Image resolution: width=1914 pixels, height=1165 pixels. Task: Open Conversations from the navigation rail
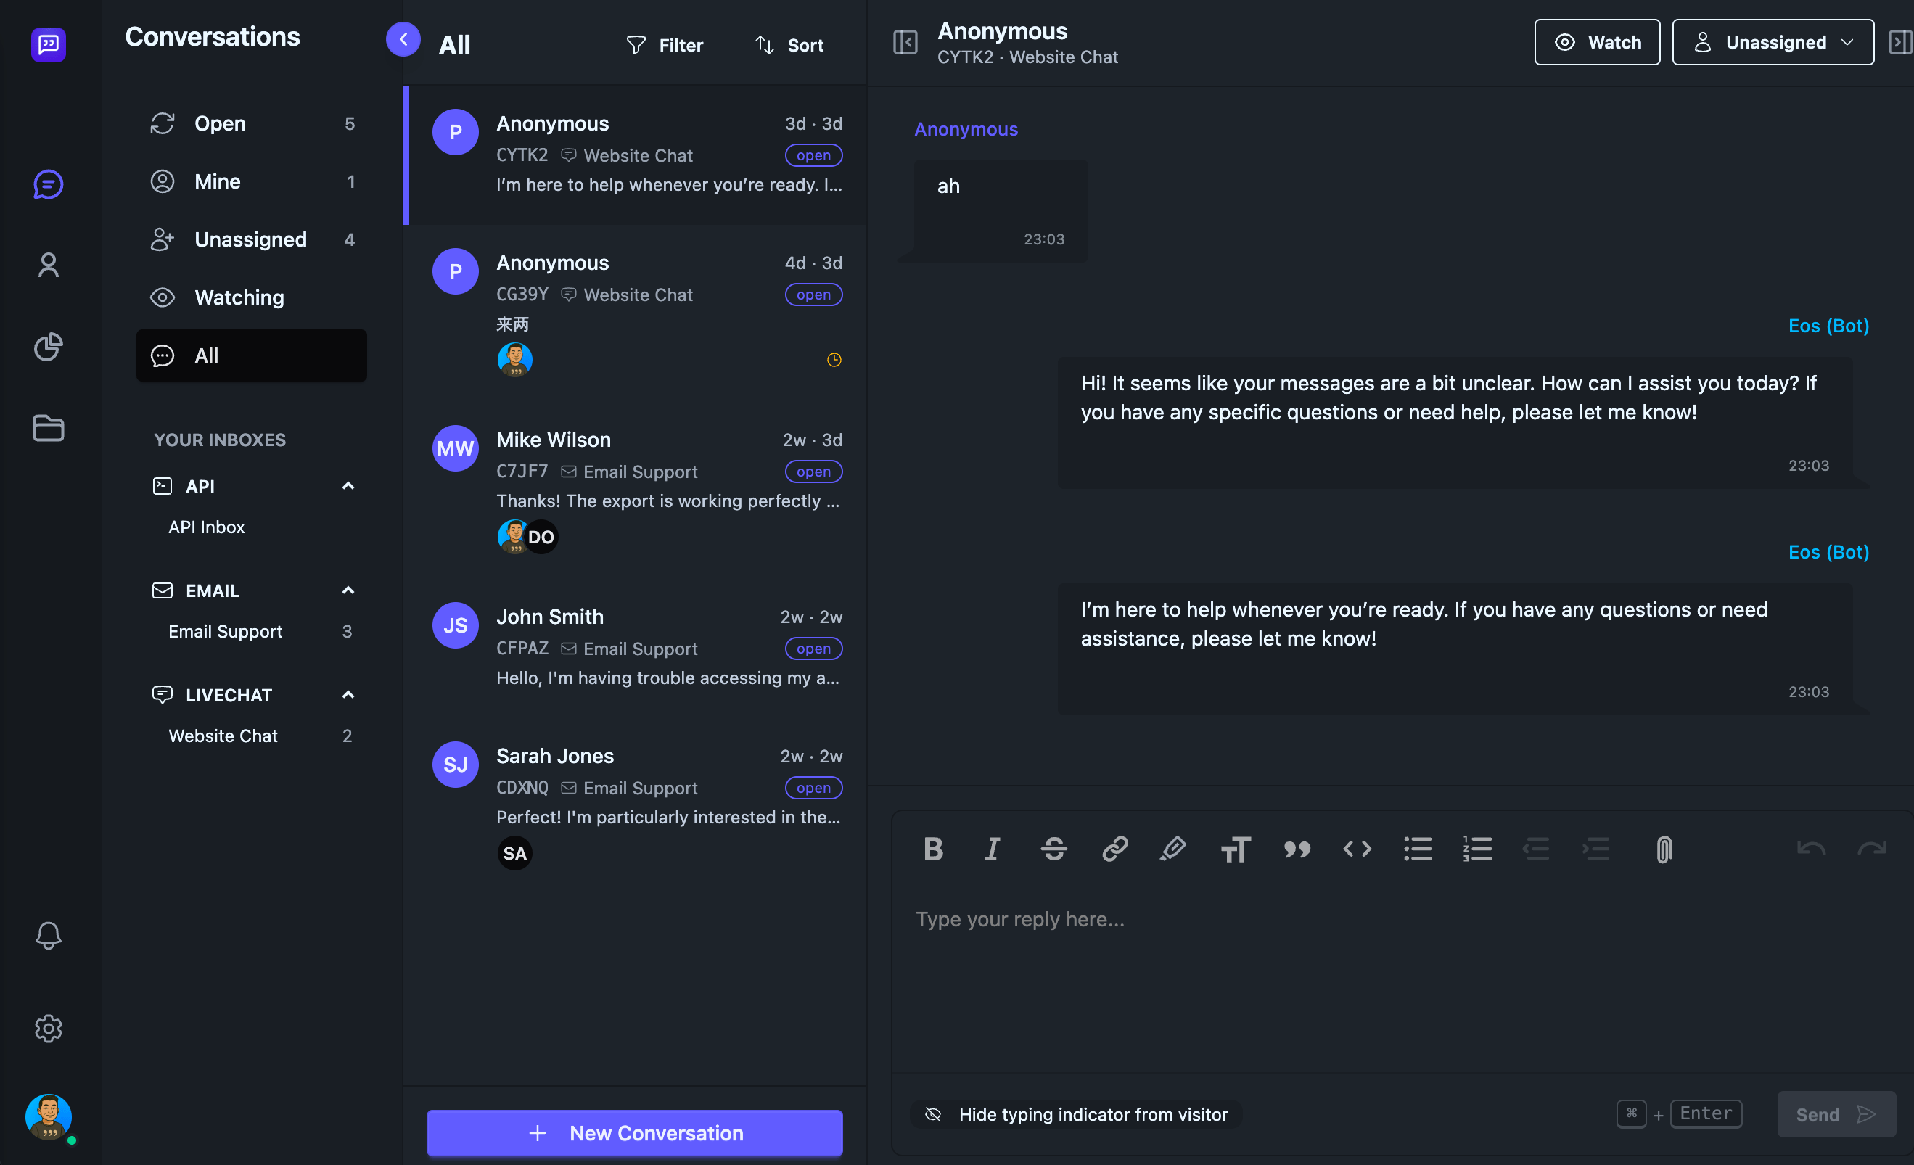48,184
